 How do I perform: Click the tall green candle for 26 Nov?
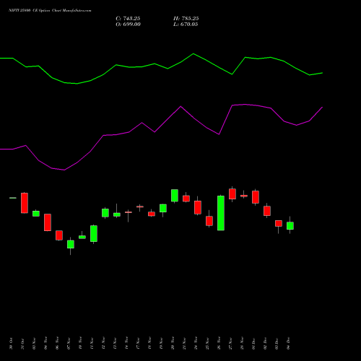tap(221, 213)
